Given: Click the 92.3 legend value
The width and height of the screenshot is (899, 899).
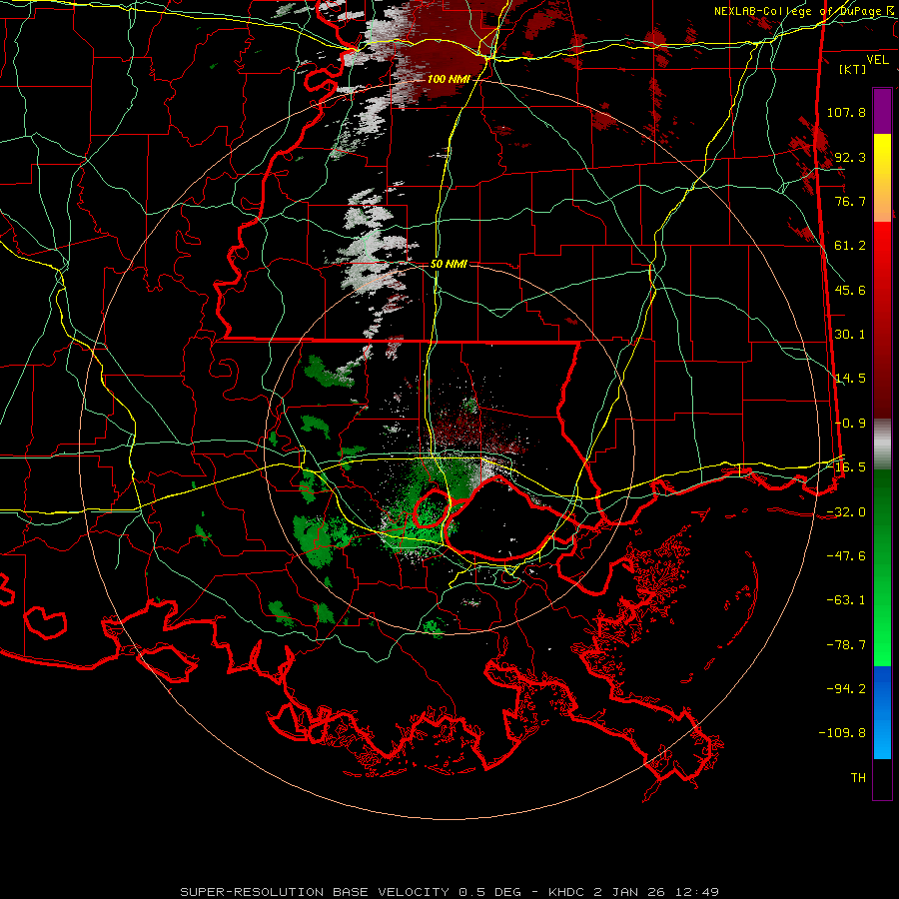Looking at the screenshot, I should 850,157.
